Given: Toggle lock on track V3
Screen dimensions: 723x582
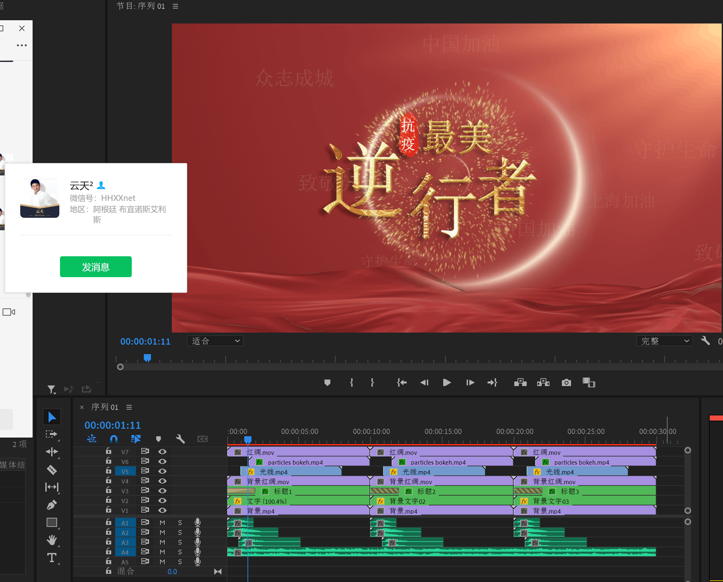Looking at the screenshot, I should (109, 490).
